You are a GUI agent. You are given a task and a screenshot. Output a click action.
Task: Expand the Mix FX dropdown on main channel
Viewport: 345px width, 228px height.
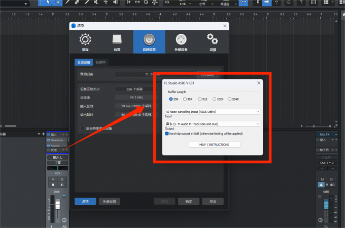coord(336,134)
